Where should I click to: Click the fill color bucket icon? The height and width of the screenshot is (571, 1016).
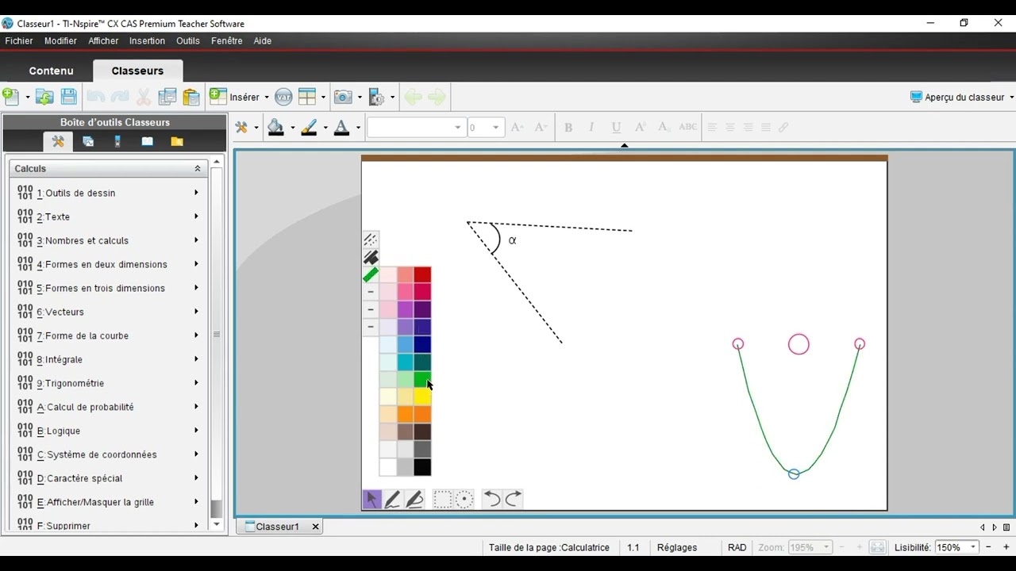[x=275, y=127]
